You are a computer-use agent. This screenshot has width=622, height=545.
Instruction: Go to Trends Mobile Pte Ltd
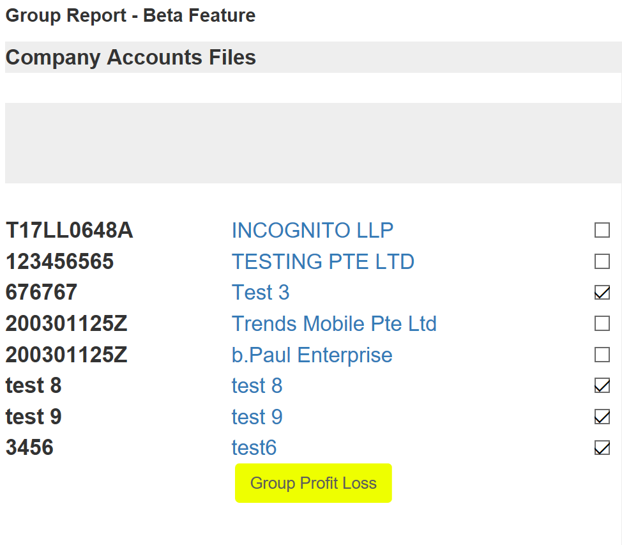click(x=333, y=324)
